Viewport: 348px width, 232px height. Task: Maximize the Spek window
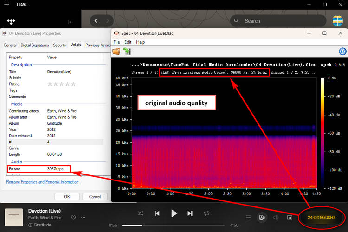coord(324,33)
